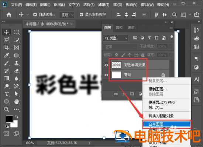Toggle the 显示变换控件 checkbox
Viewport: 203px width, 147px height.
81,14
